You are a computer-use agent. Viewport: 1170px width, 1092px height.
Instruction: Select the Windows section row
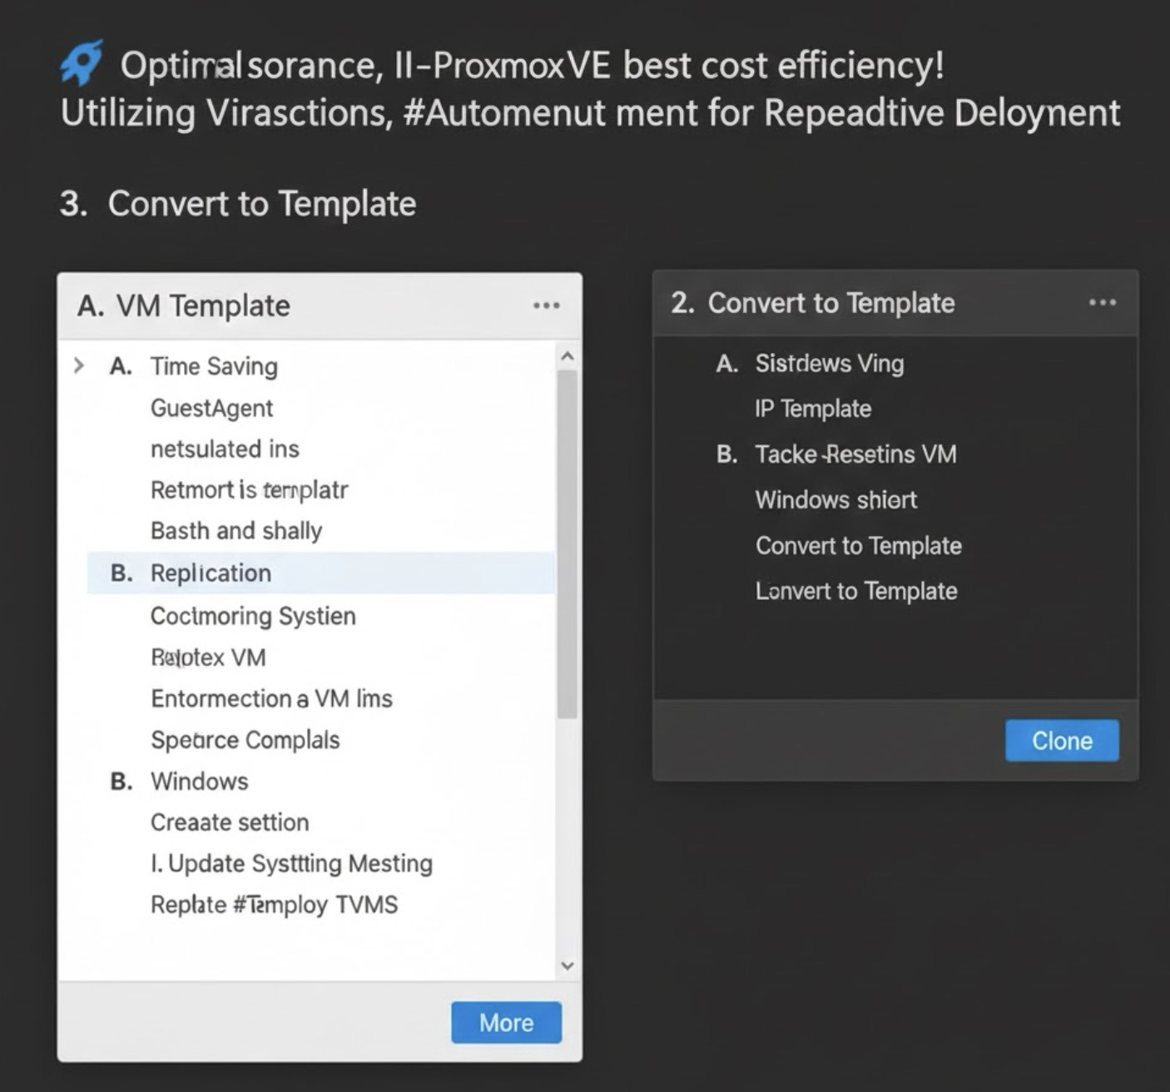pyautogui.click(x=199, y=781)
